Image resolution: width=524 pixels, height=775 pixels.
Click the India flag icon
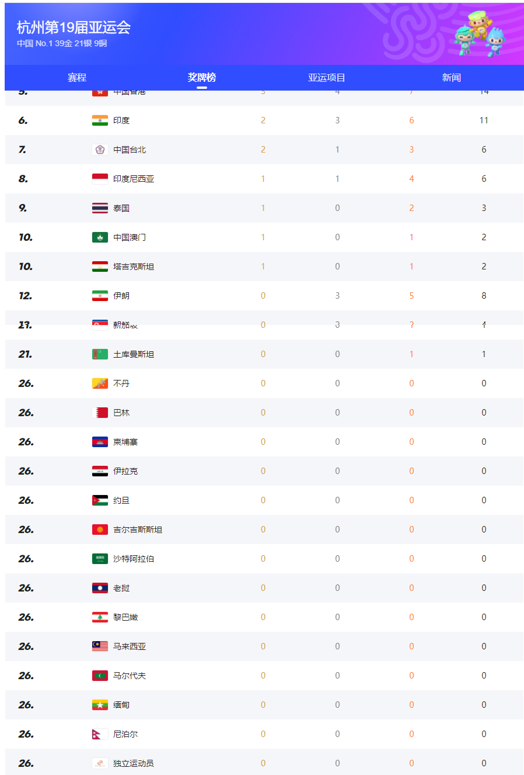[100, 120]
